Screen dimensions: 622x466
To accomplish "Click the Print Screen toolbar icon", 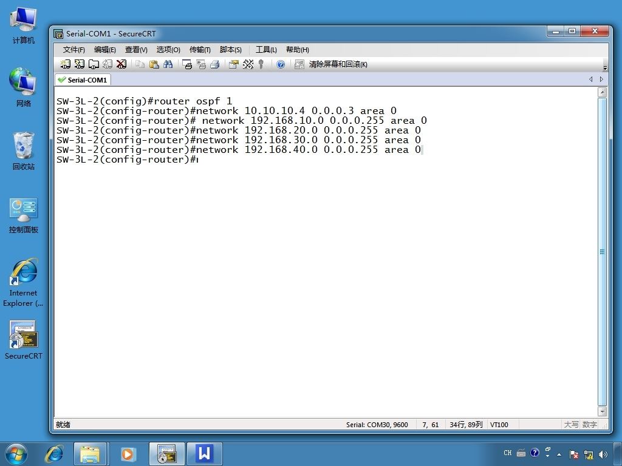I will tap(187, 64).
